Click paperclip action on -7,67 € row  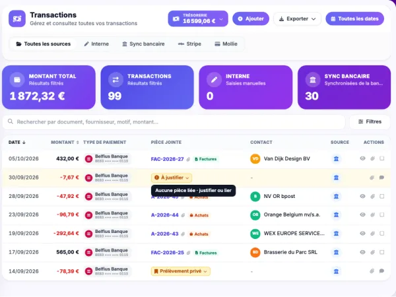[372, 178]
